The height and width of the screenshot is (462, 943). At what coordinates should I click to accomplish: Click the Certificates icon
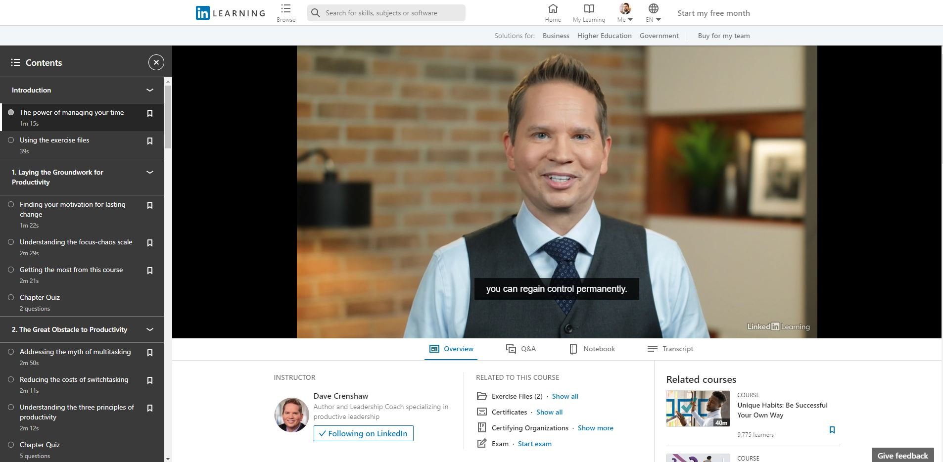(x=482, y=412)
